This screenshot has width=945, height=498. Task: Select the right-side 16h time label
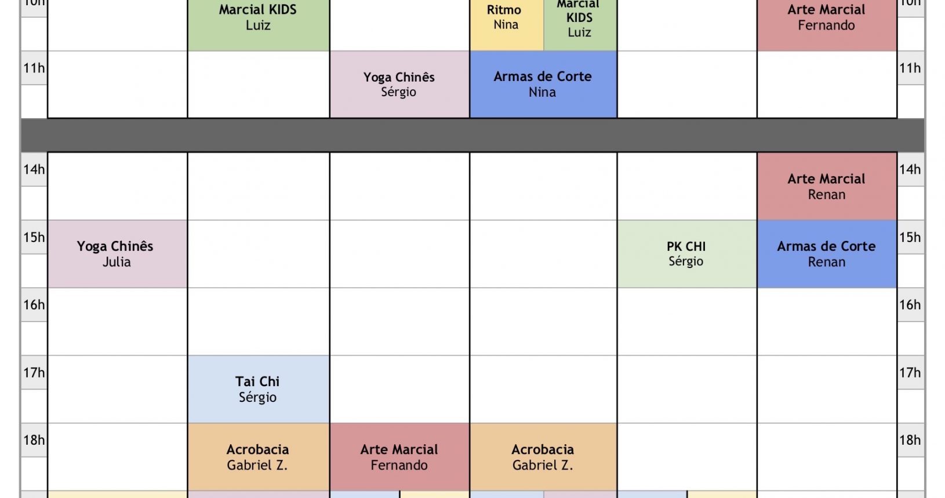click(x=910, y=305)
